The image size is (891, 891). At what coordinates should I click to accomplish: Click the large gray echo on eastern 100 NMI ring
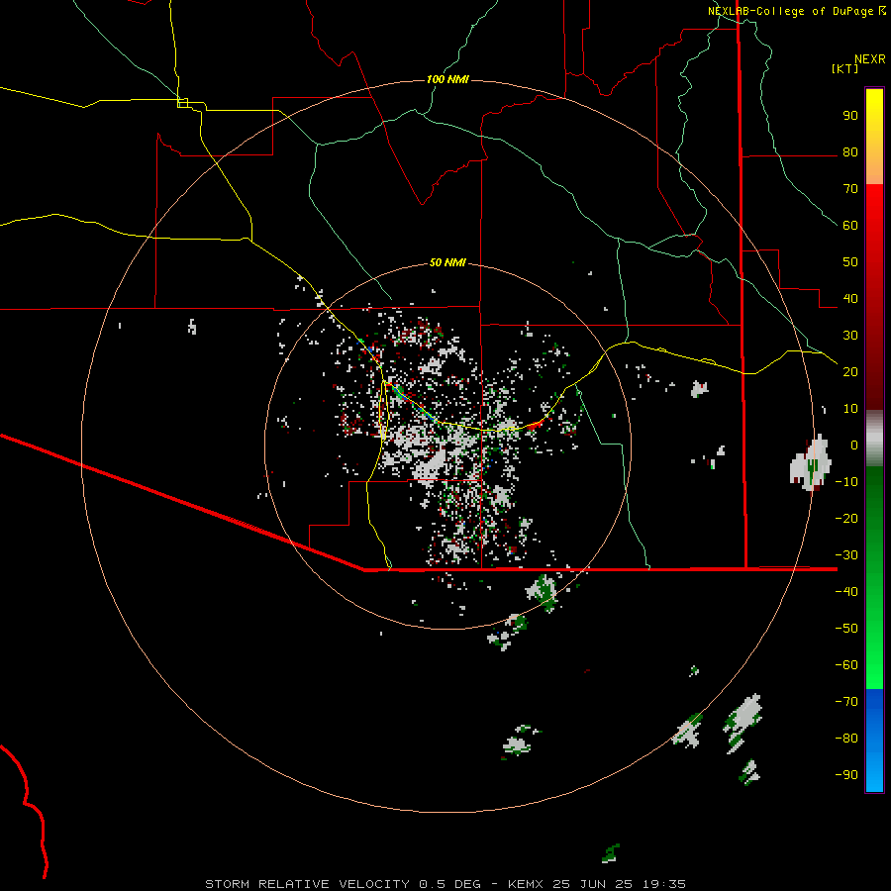[810, 464]
